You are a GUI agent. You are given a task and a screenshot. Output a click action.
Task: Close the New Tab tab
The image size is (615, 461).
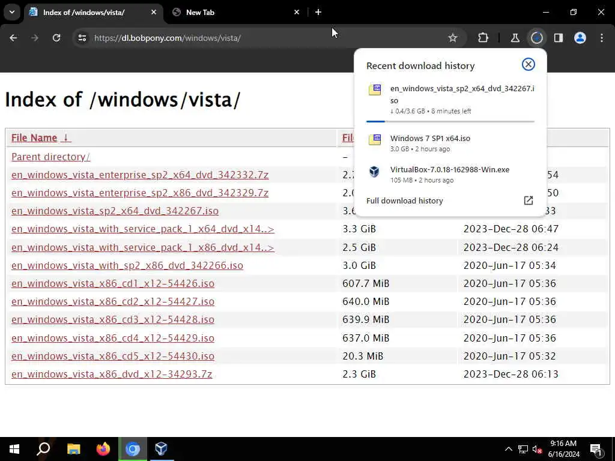pyautogui.click(x=297, y=12)
